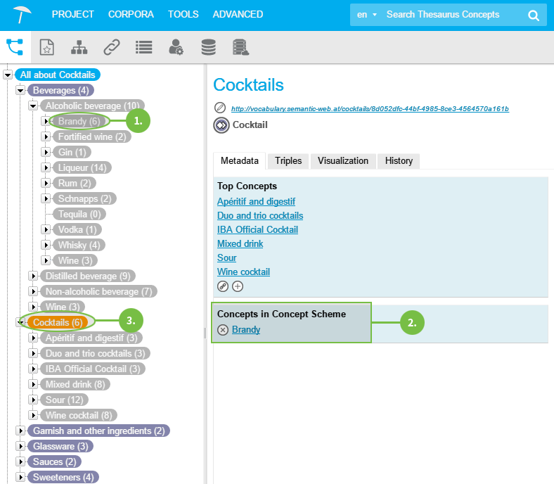Open the en language dropdown
554x484 pixels.
366,15
